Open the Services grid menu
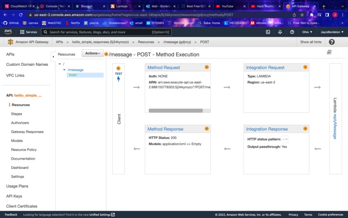Viewport: 348px width, 218px height. coord(28,32)
